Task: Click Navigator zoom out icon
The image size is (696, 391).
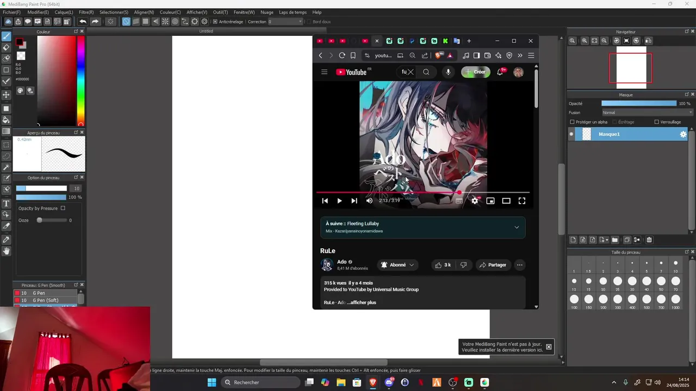Action: pyautogui.click(x=604, y=41)
